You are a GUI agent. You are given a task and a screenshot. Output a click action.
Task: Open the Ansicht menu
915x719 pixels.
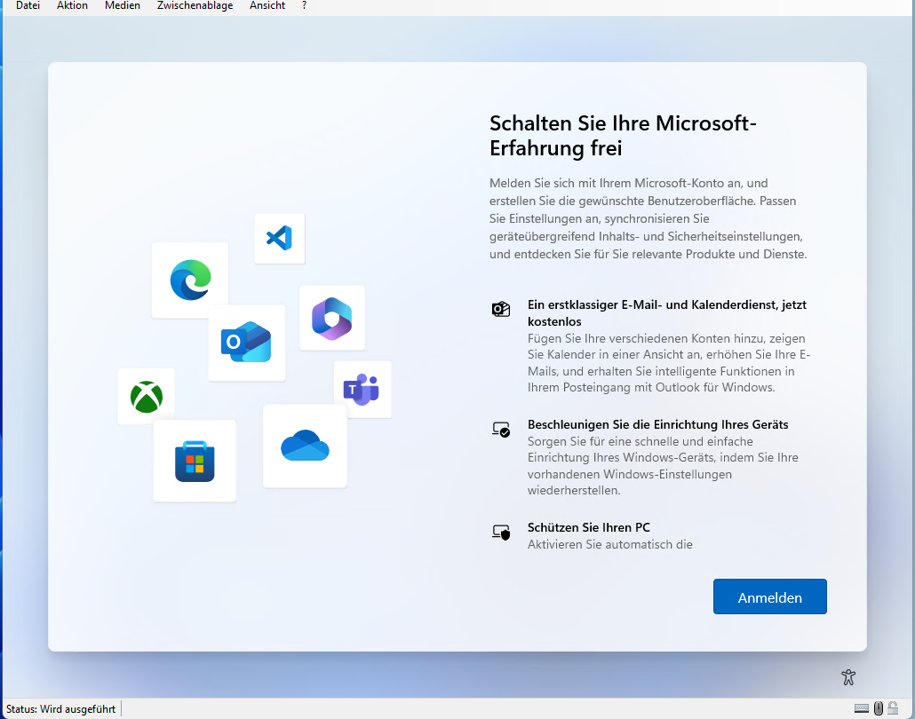267,6
